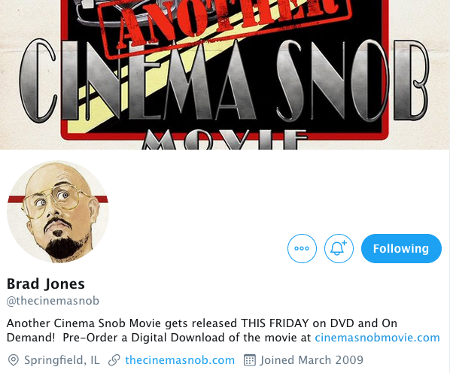Visit the cinemasnobmovie.com link in the bio
450x373 pixels.
click(377, 338)
